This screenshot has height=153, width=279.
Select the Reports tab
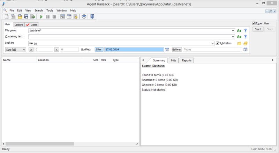pyautogui.click(x=187, y=60)
